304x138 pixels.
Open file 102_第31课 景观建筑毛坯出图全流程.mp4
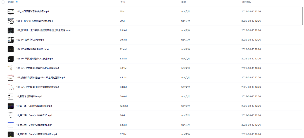point(43,30)
